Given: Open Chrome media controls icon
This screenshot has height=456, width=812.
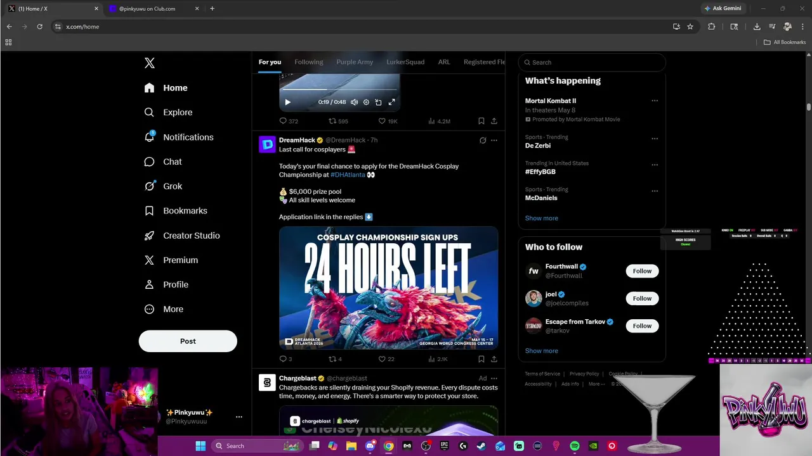Looking at the screenshot, I should click(x=772, y=27).
